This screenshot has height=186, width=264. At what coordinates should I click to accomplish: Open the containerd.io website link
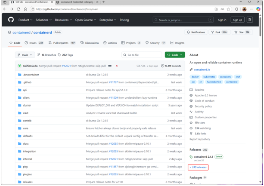click(202, 70)
